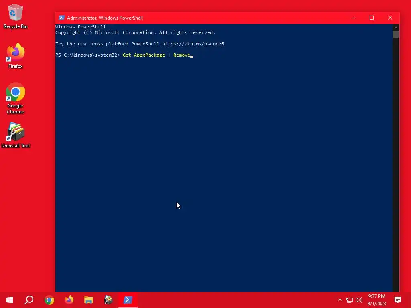Open Uninstall Tool taskbar icon
The width and height of the screenshot is (411, 308).
coord(108,300)
